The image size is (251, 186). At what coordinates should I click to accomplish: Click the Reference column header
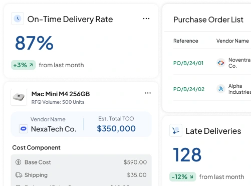pos(186,41)
